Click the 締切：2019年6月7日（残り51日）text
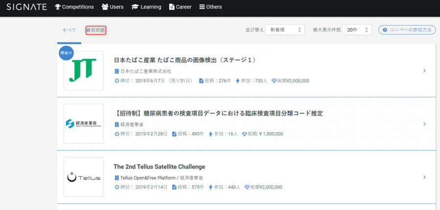This screenshot has height=210, width=440. coord(156,81)
